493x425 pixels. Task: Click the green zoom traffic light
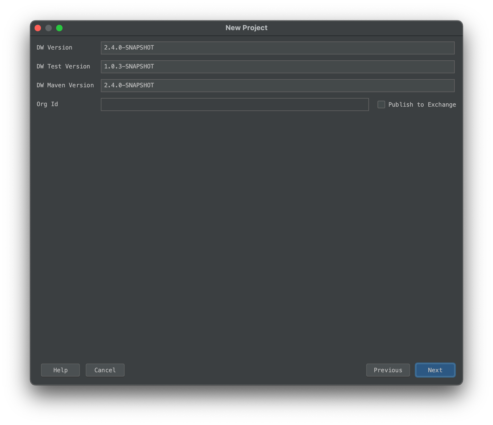pyautogui.click(x=60, y=28)
